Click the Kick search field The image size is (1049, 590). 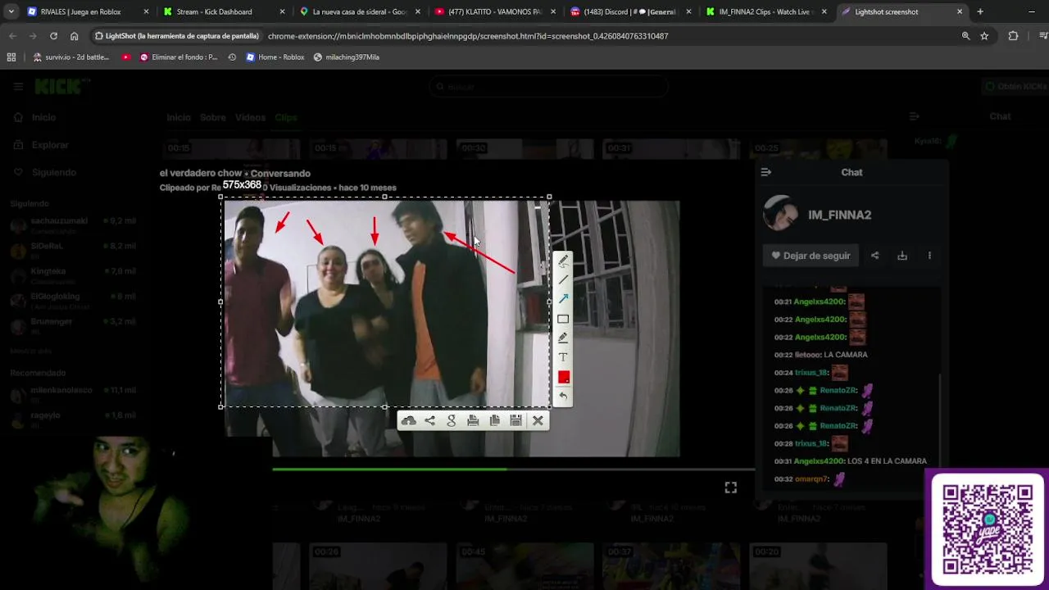548,86
